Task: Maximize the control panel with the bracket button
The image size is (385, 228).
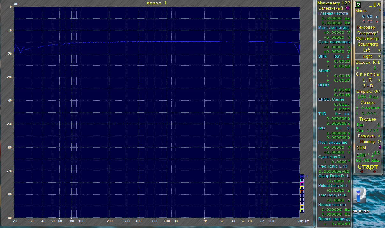Action: click(374, 4)
